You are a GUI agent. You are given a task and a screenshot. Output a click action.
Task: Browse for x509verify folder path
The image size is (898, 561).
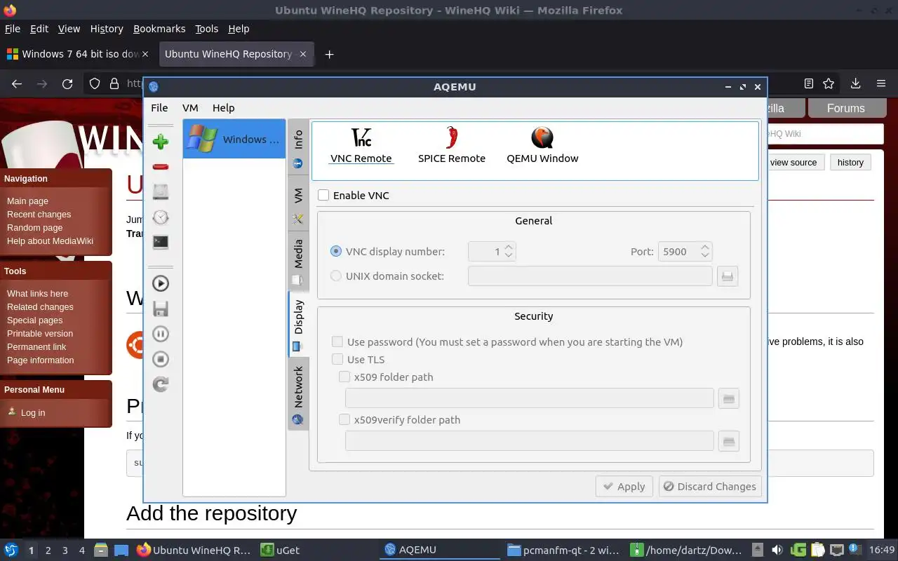tap(729, 441)
